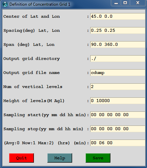Maximize the Concentration Grid window
This screenshot has width=147, height=168.
(x=125, y=3)
